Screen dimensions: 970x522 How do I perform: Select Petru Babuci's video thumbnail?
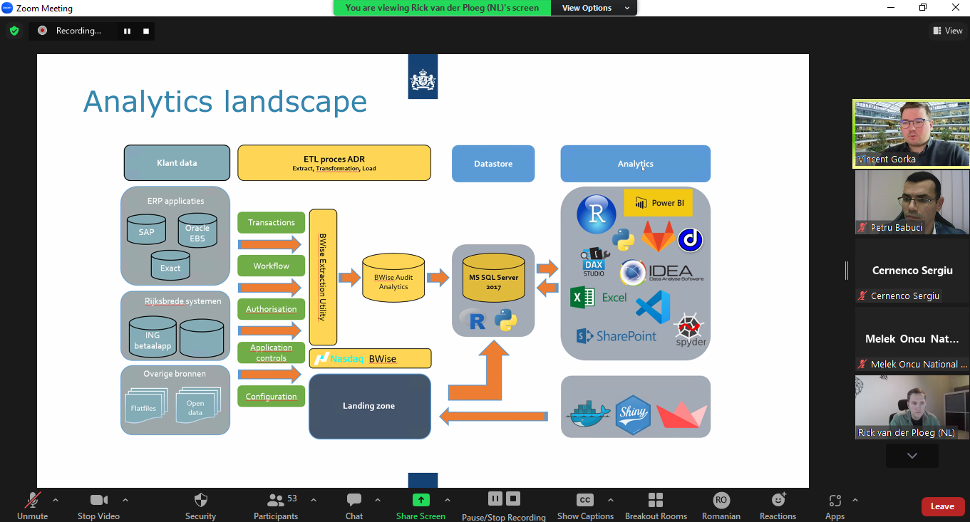click(x=912, y=202)
